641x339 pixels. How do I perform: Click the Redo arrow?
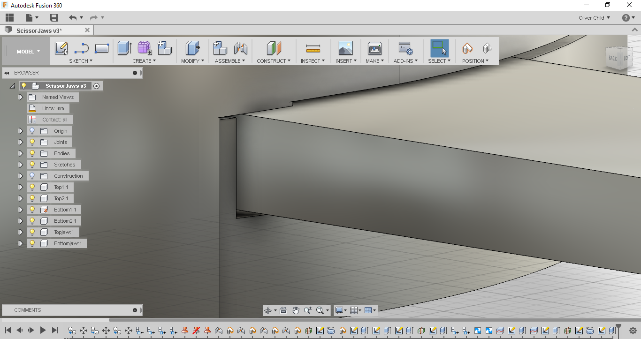[93, 18]
